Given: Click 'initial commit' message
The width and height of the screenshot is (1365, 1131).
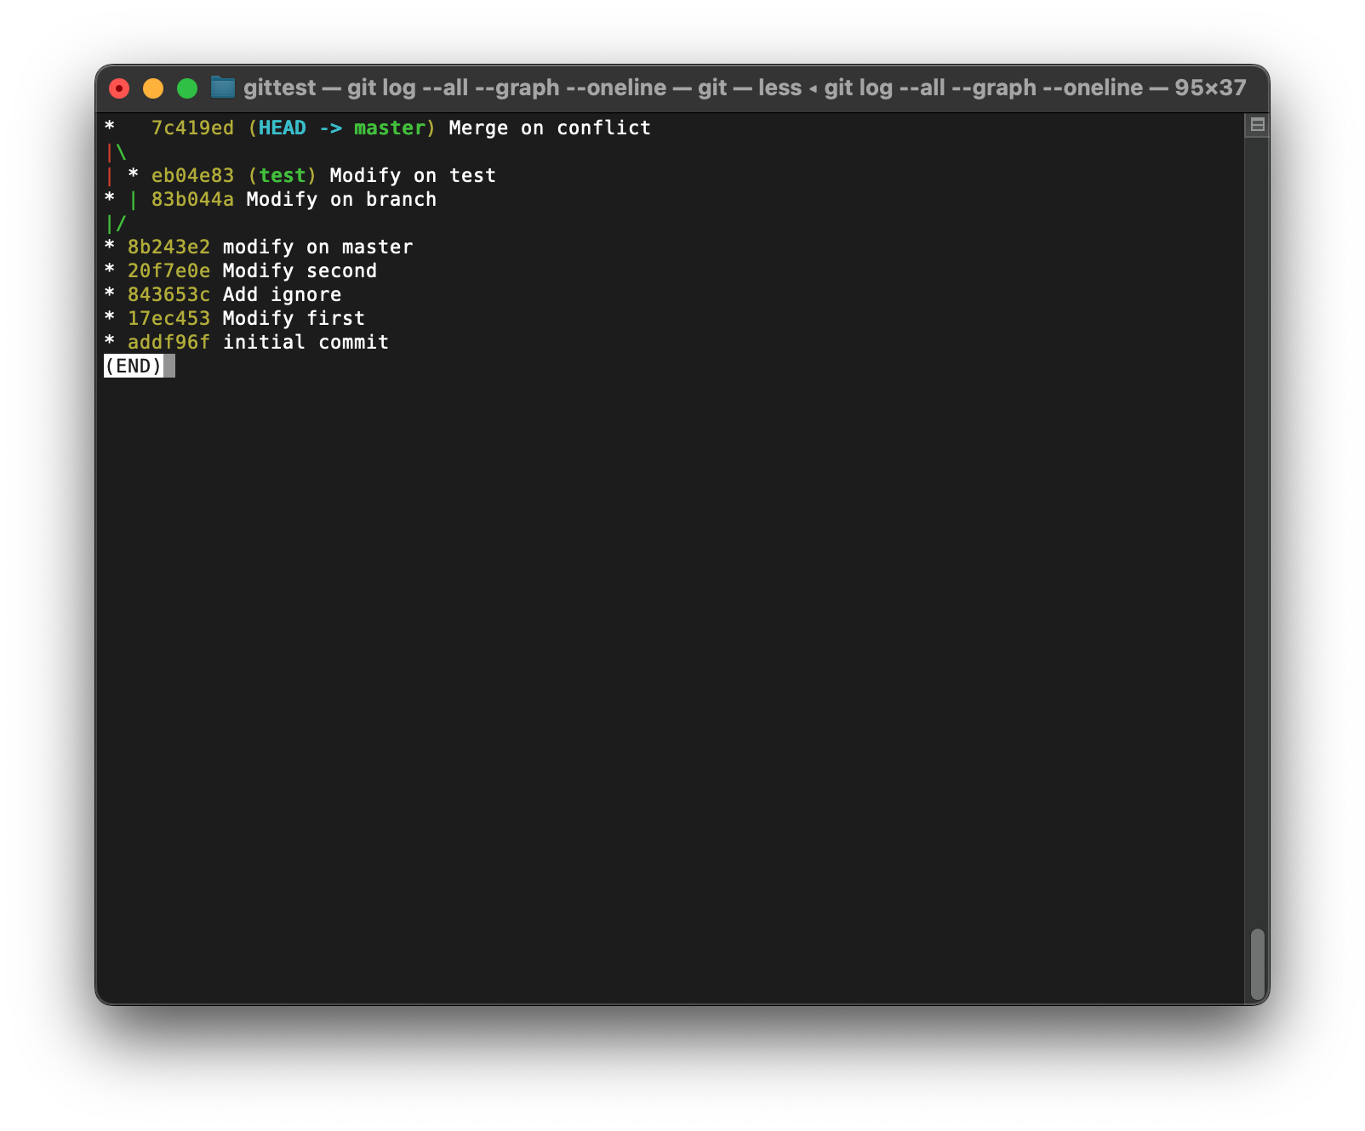Looking at the screenshot, I should (306, 342).
